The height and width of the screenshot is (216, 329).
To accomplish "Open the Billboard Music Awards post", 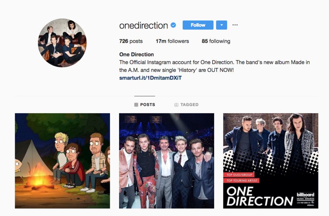I will tap(271, 161).
